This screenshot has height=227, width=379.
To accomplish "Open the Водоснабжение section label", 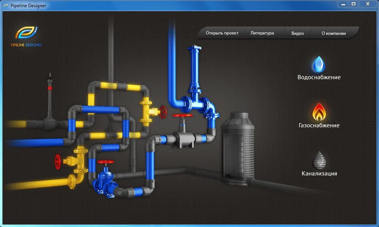I will (319, 77).
